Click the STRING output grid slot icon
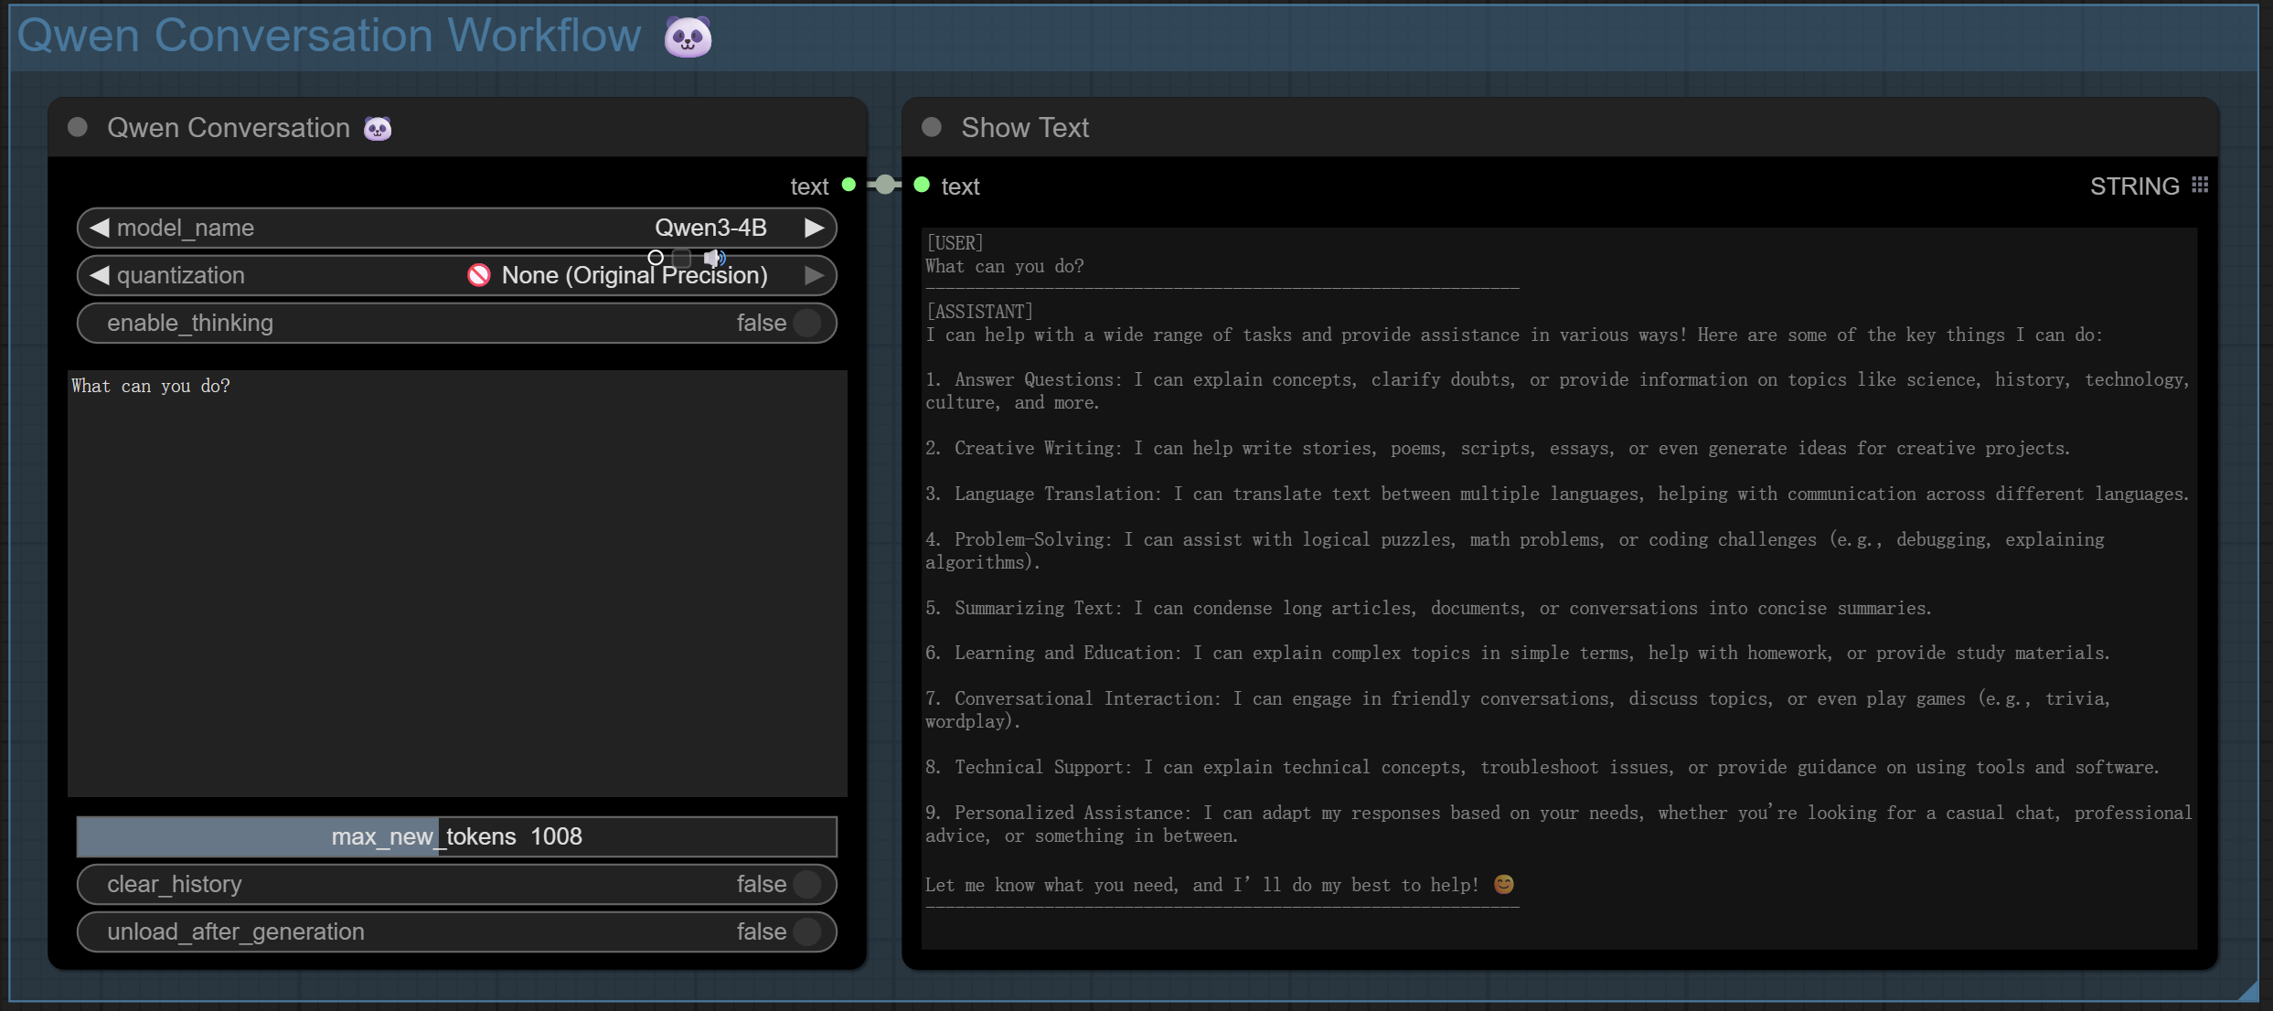Viewport: 2273px width, 1011px height. coord(2200,186)
